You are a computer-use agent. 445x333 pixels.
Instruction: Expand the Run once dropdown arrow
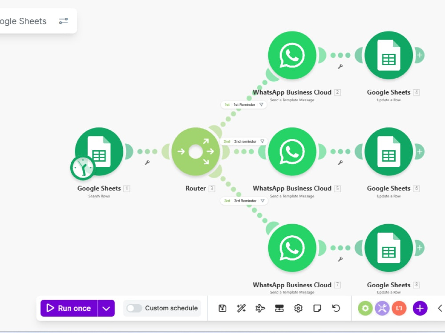point(106,308)
